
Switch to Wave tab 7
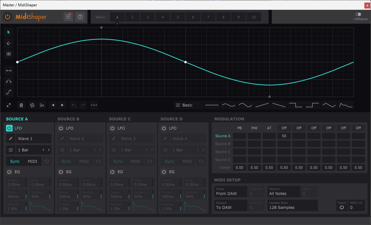pos(208,17)
